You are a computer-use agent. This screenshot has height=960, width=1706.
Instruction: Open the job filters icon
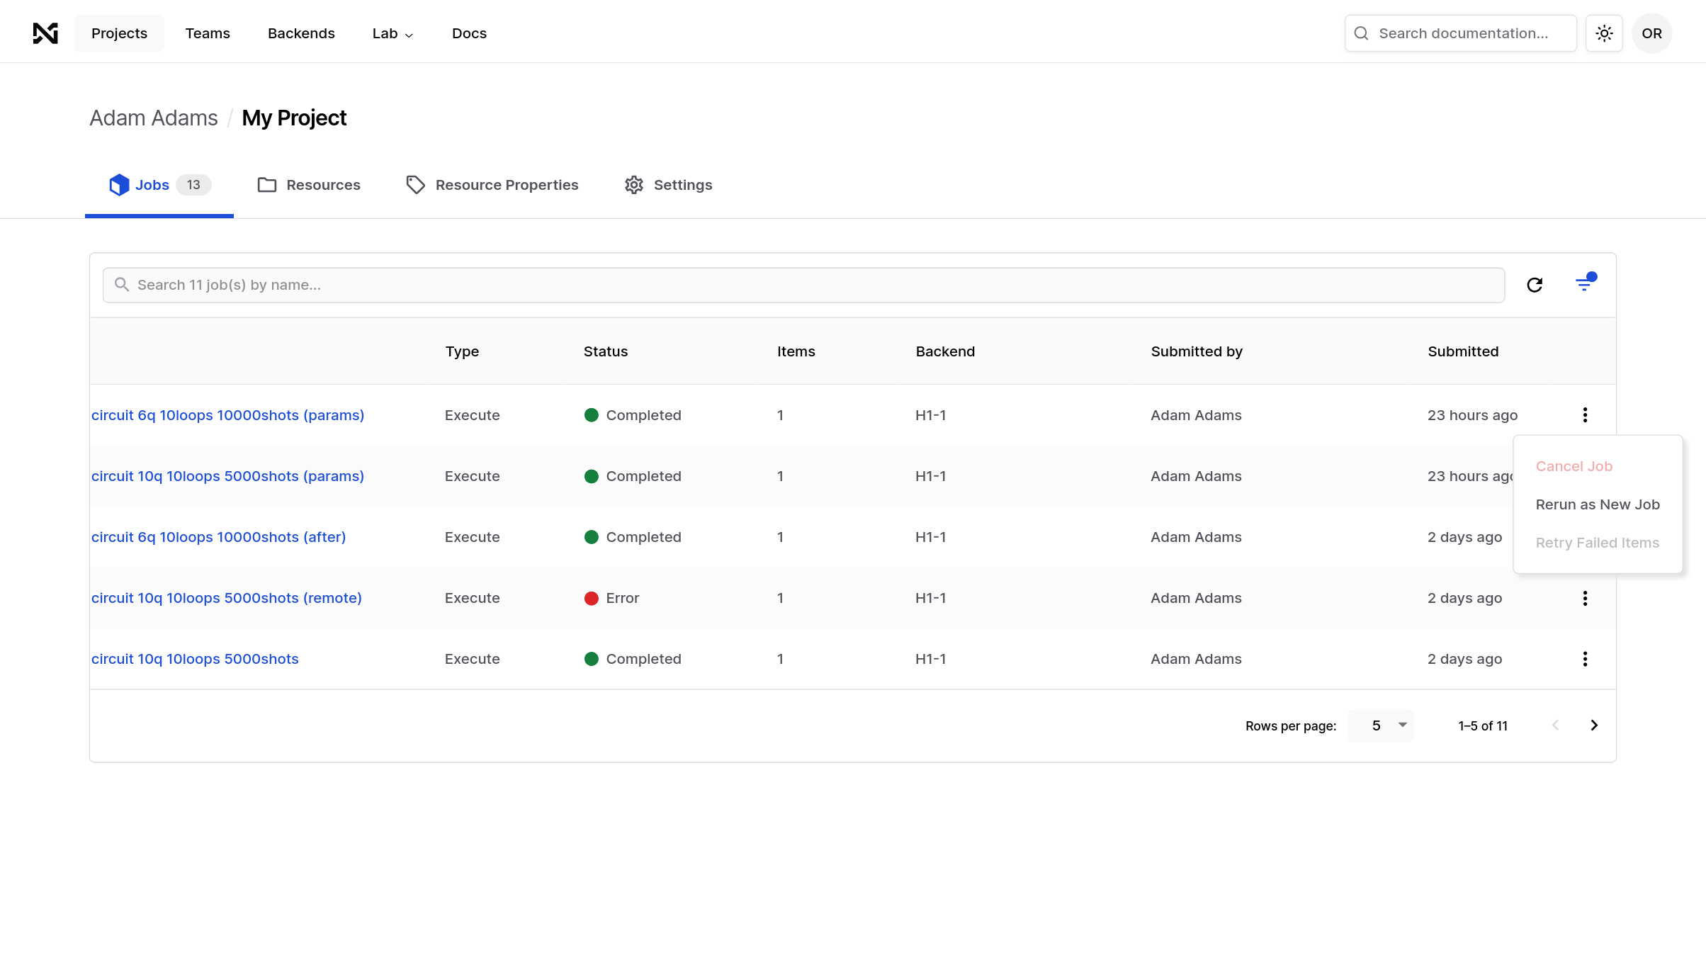tap(1586, 283)
